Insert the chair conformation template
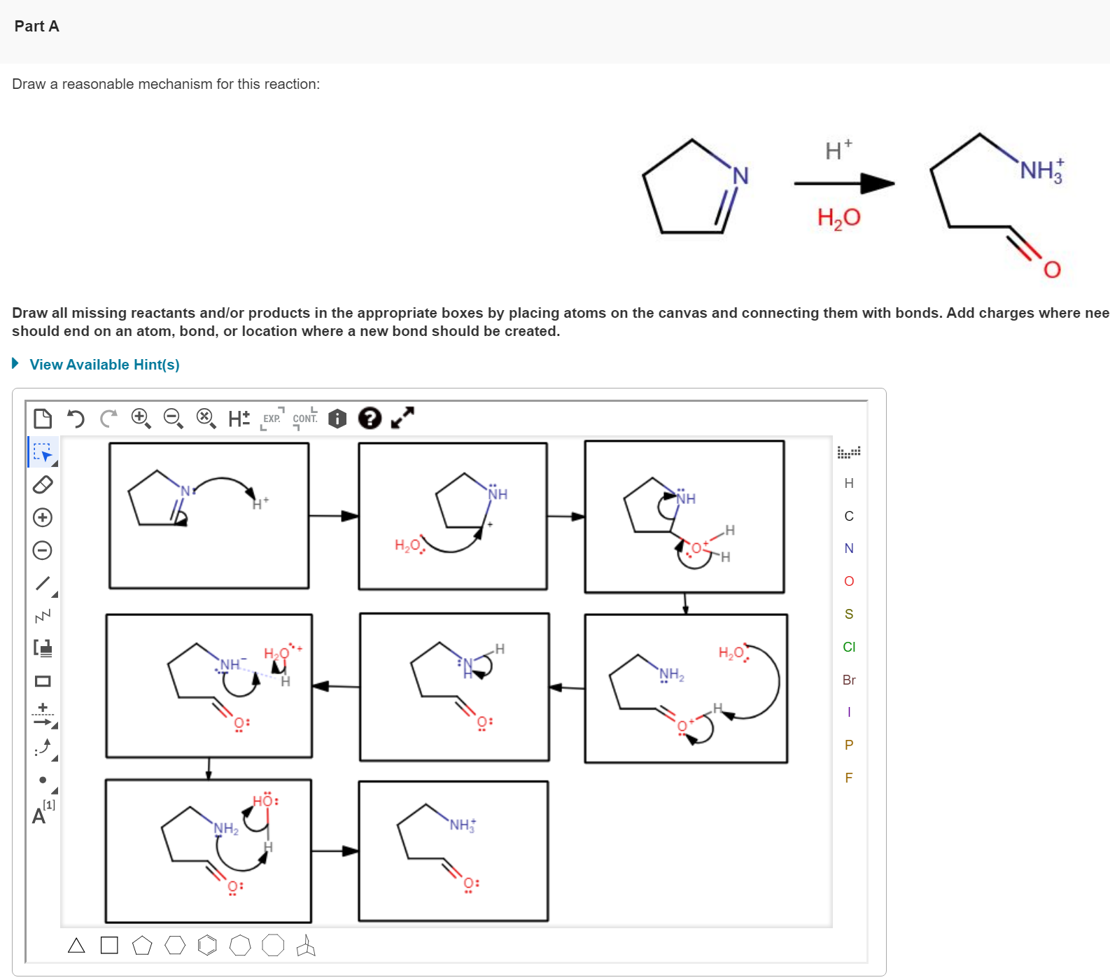 [x=306, y=946]
